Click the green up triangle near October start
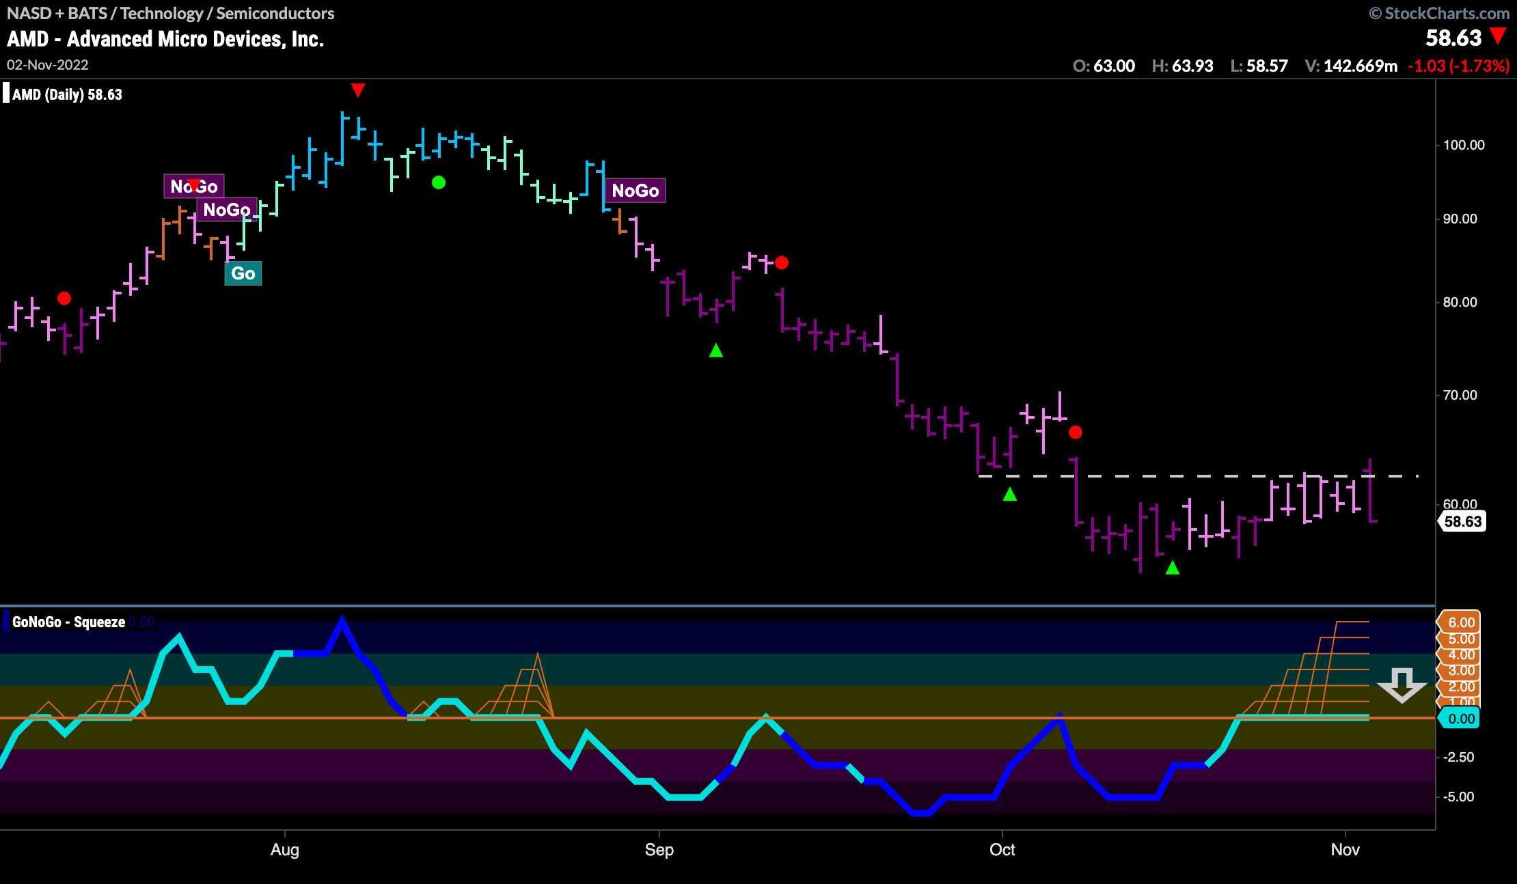This screenshot has width=1517, height=884. 1010,494
